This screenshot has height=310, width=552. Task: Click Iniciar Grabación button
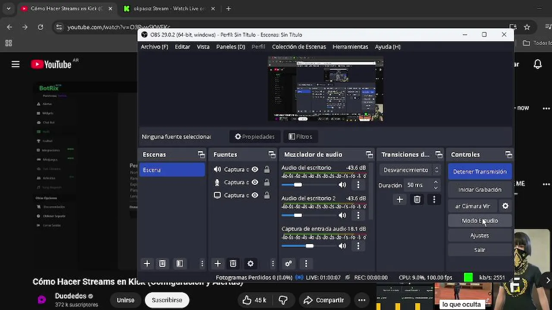coord(480,190)
